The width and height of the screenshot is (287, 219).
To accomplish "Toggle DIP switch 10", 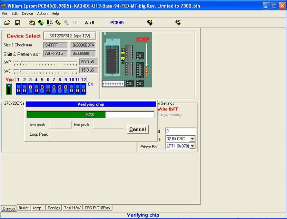I will click(71, 89).
